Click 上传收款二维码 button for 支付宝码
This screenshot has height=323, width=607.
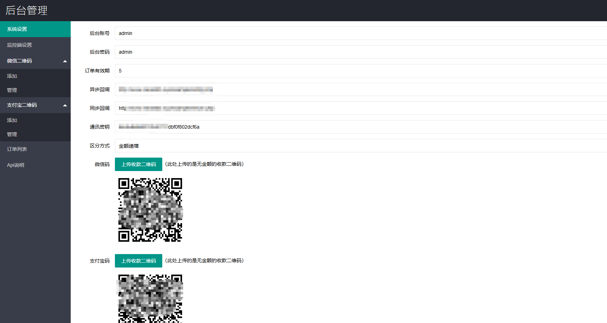coord(139,261)
